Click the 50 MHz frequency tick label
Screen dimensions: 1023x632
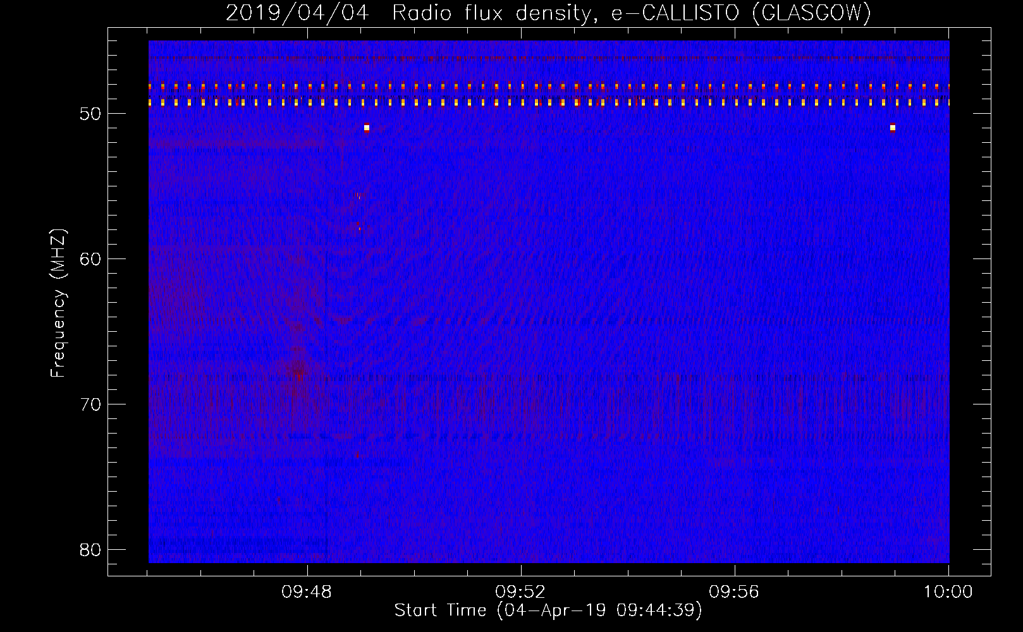point(91,114)
